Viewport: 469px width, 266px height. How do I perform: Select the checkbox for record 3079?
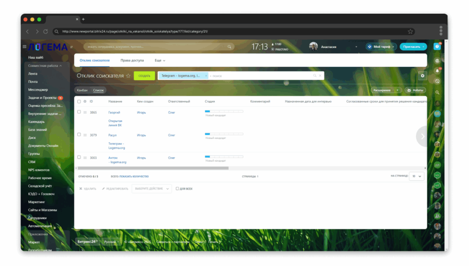point(79,134)
